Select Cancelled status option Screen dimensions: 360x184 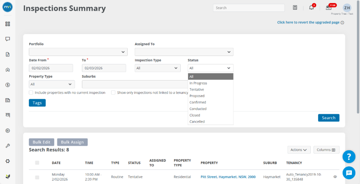coord(210,122)
